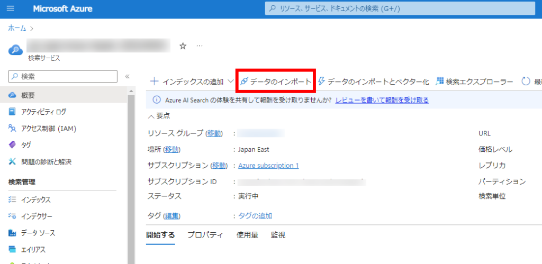The height and width of the screenshot is (264, 542).
Task: Click the タグの追加 link
Action: (x=255, y=216)
